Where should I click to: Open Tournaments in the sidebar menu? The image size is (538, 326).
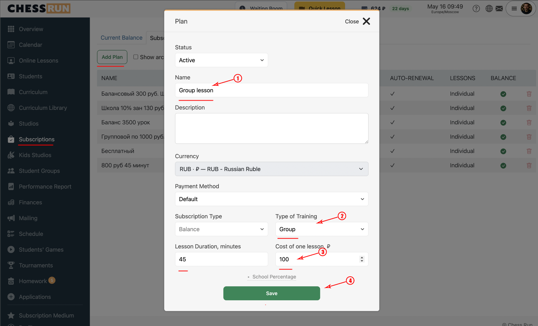(36, 265)
